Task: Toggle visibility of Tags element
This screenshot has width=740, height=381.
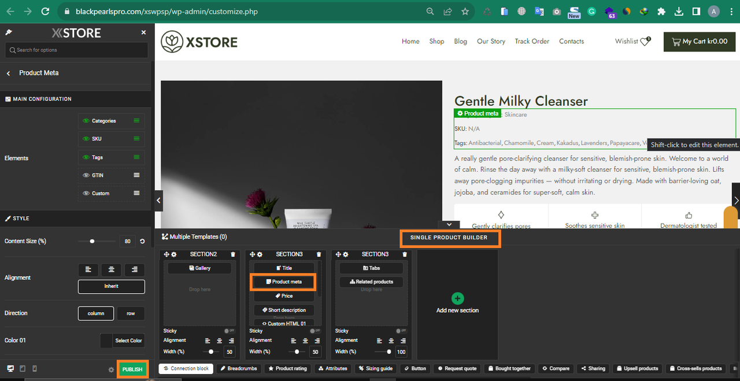Action: [86, 157]
